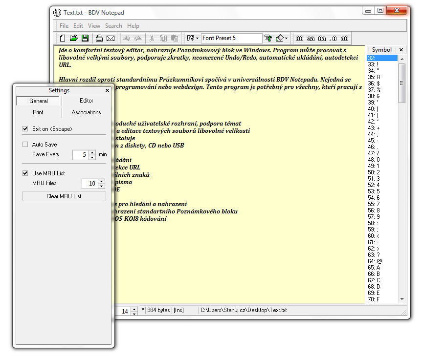The width and height of the screenshot is (423, 357).
Task: Click the [Ins] insert mode indicator
Action: pyautogui.click(x=178, y=310)
